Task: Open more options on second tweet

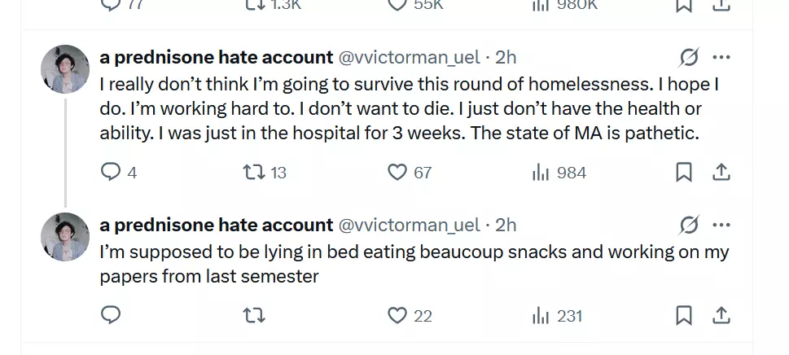Action: click(721, 225)
